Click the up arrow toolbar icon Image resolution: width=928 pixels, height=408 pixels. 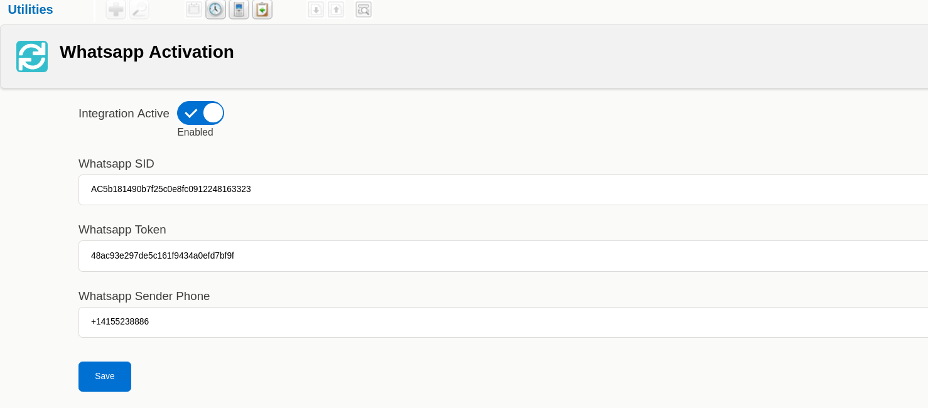click(x=336, y=9)
